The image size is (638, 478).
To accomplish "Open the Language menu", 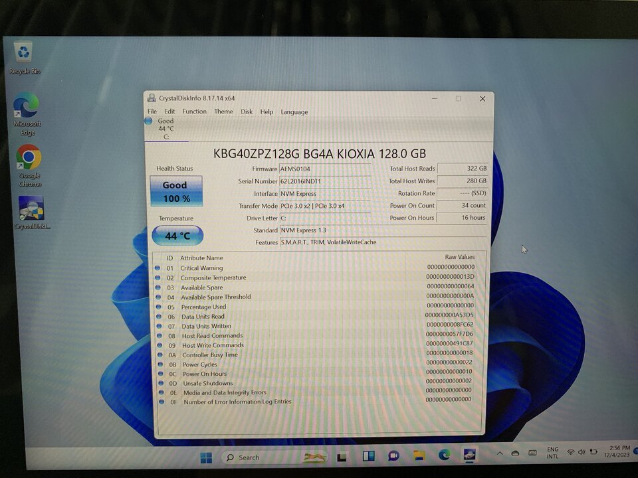I will [x=294, y=112].
